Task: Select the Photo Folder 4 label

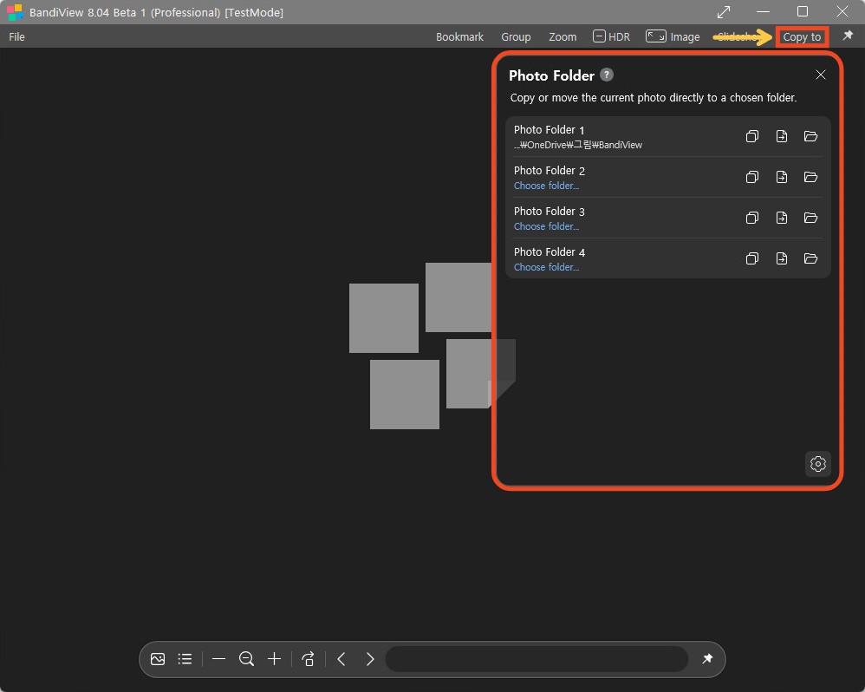Action: click(549, 252)
